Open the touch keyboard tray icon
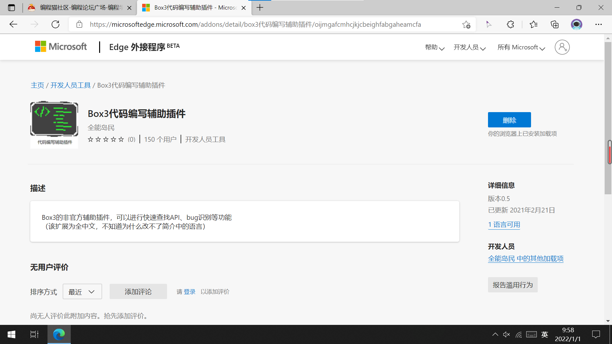The image size is (612, 344). (x=531, y=334)
